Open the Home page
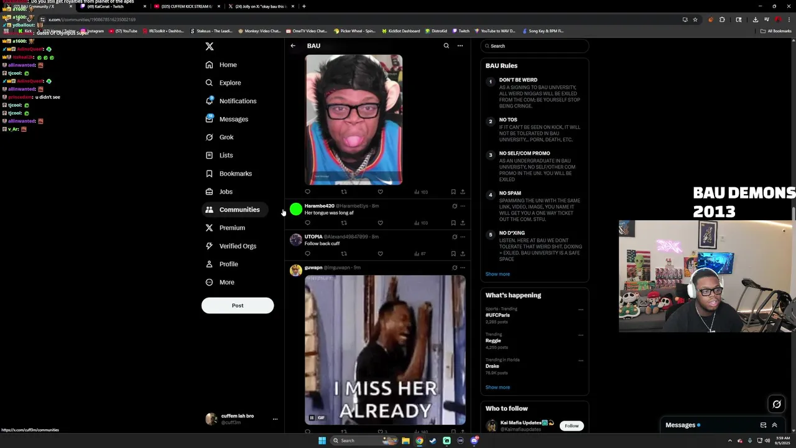Screen dimensions: 796x448 221,65
